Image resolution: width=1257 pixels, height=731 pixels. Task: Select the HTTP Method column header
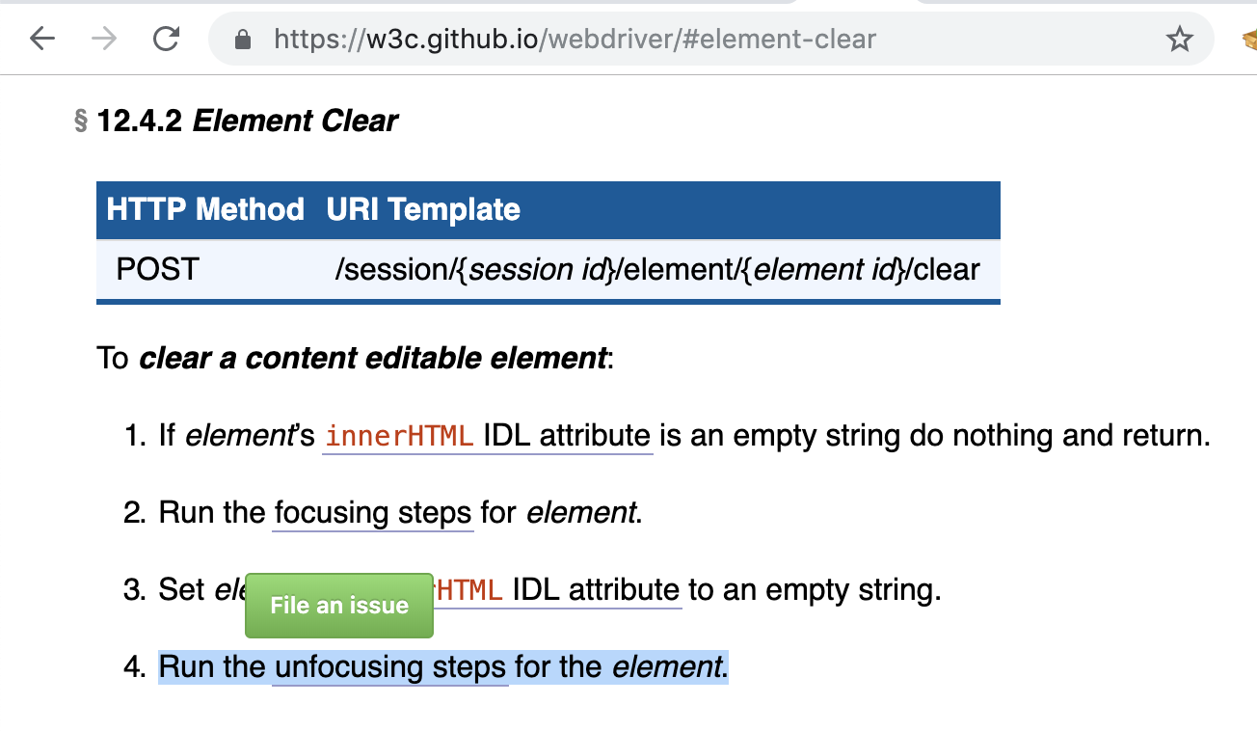[x=205, y=209]
